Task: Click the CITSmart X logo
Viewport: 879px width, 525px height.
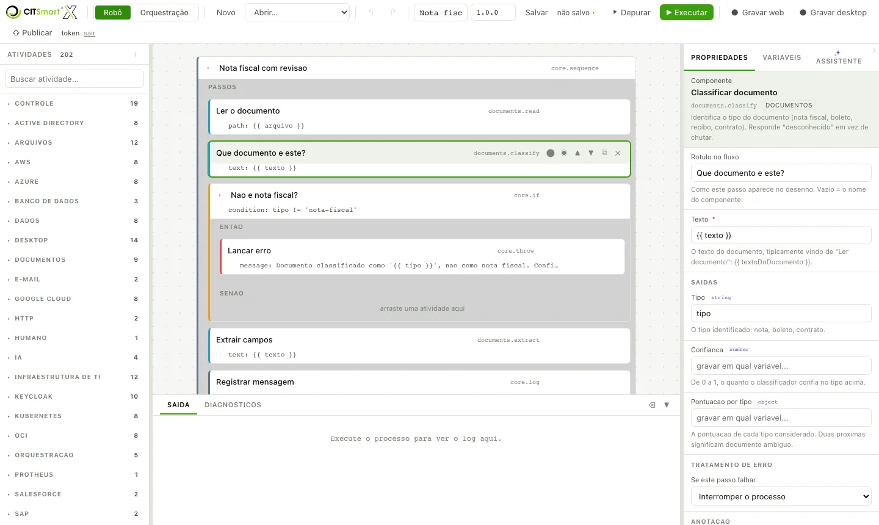Action: pos(42,12)
